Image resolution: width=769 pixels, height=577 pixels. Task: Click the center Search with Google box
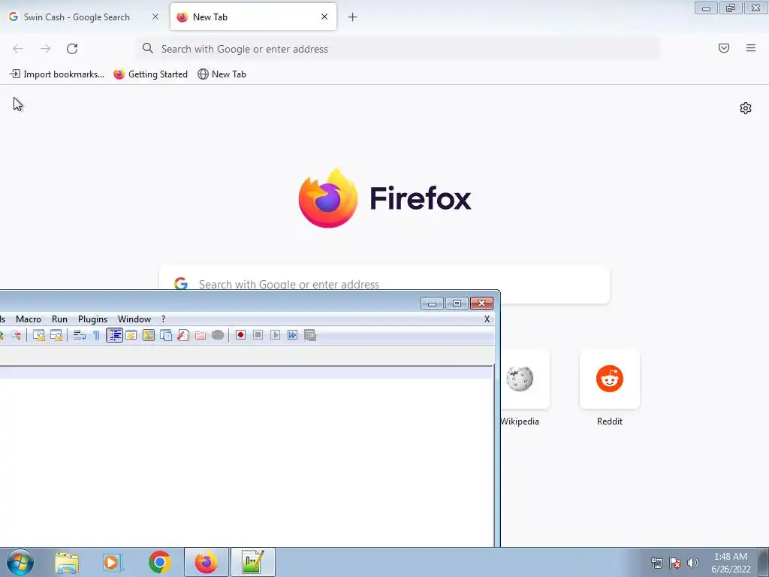(x=384, y=283)
